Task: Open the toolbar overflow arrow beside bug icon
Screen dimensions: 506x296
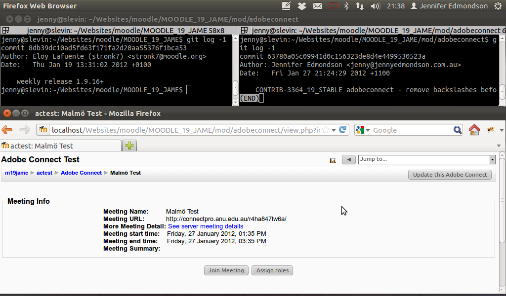Action: pos(502,130)
